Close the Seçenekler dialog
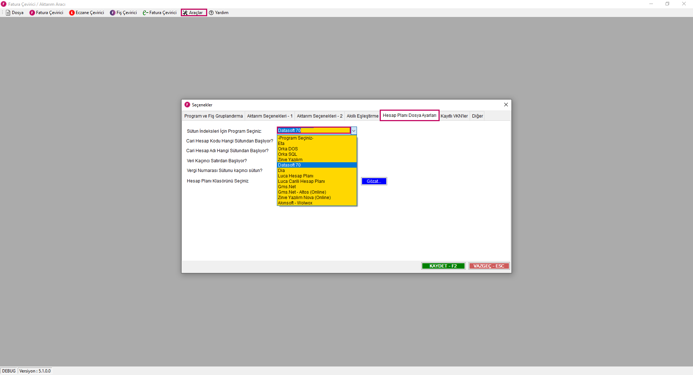This screenshot has width=693, height=375. point(506,105)
